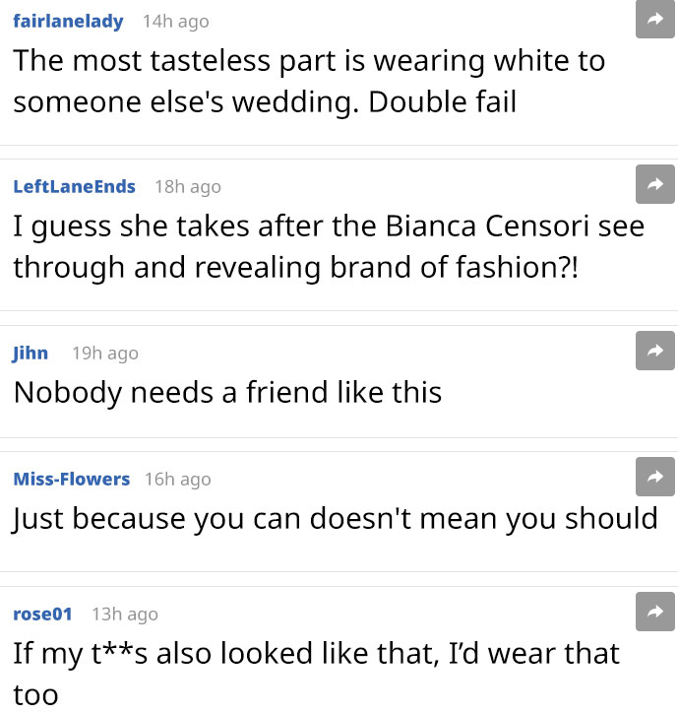This screenshot has width=678, height=713.
Task: Click share arrow on LeftLaneEnds' comment
Action: click(654, 184)
